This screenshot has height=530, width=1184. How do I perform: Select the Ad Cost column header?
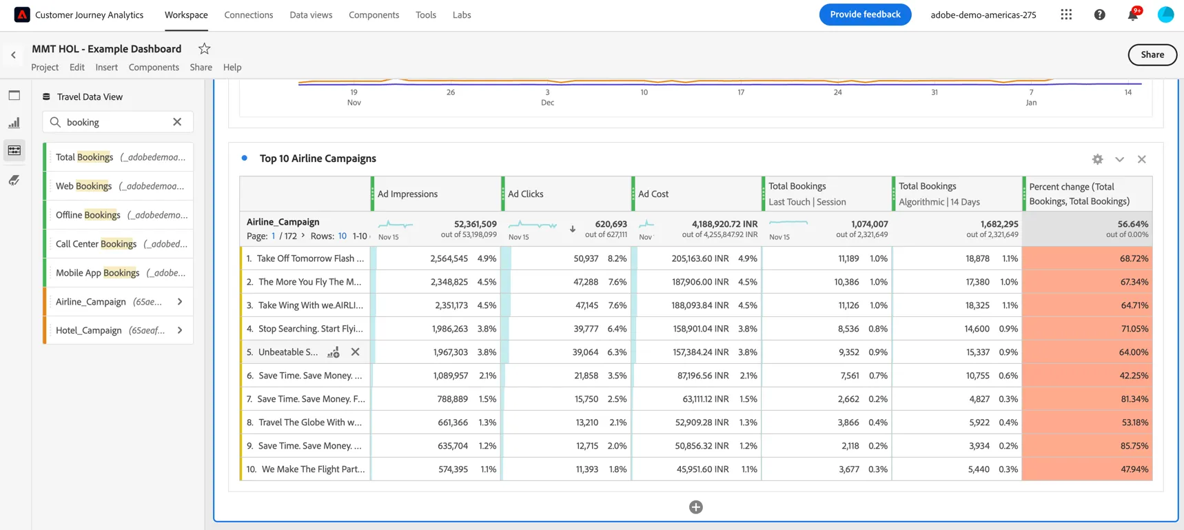point(697,194)
